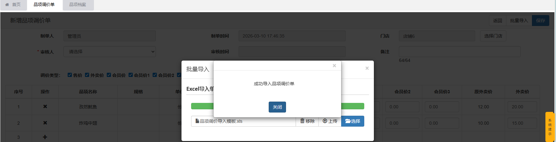Screen dimensions: 556x142
Task: Toggle the 售价 checkbox
Action: pos(70,75)
